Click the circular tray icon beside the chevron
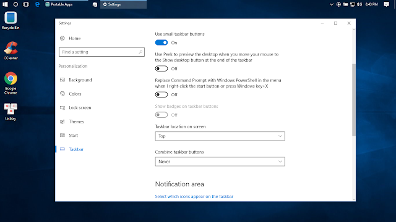This screenshot has height=222, width=396. tap(338, 4)
